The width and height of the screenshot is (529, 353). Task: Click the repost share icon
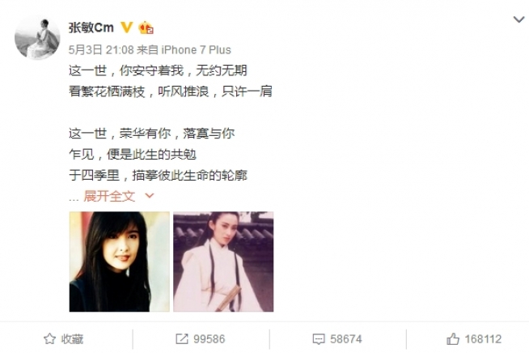[x=182, y=338]
